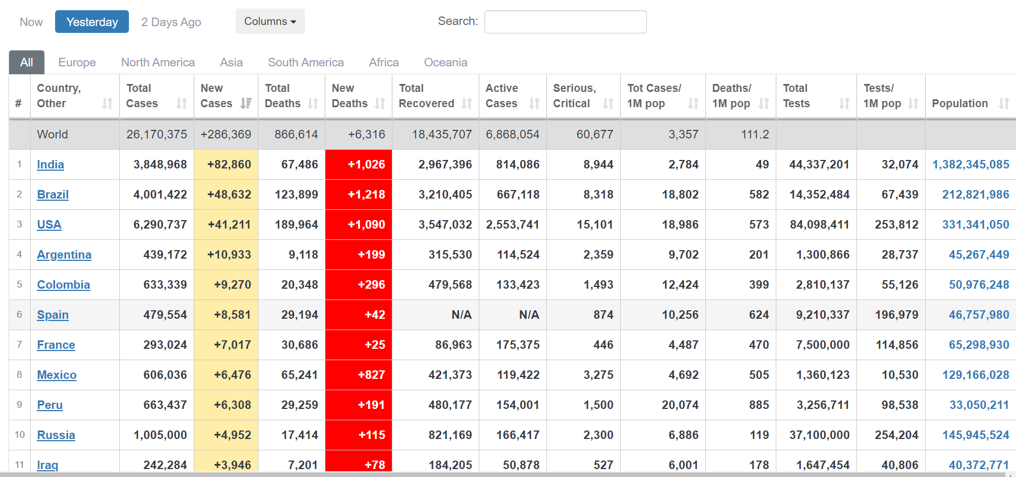Select USA active cases 2,553,741
The width and height of the screenshot is (1016, 477).
tap(513, 225)
